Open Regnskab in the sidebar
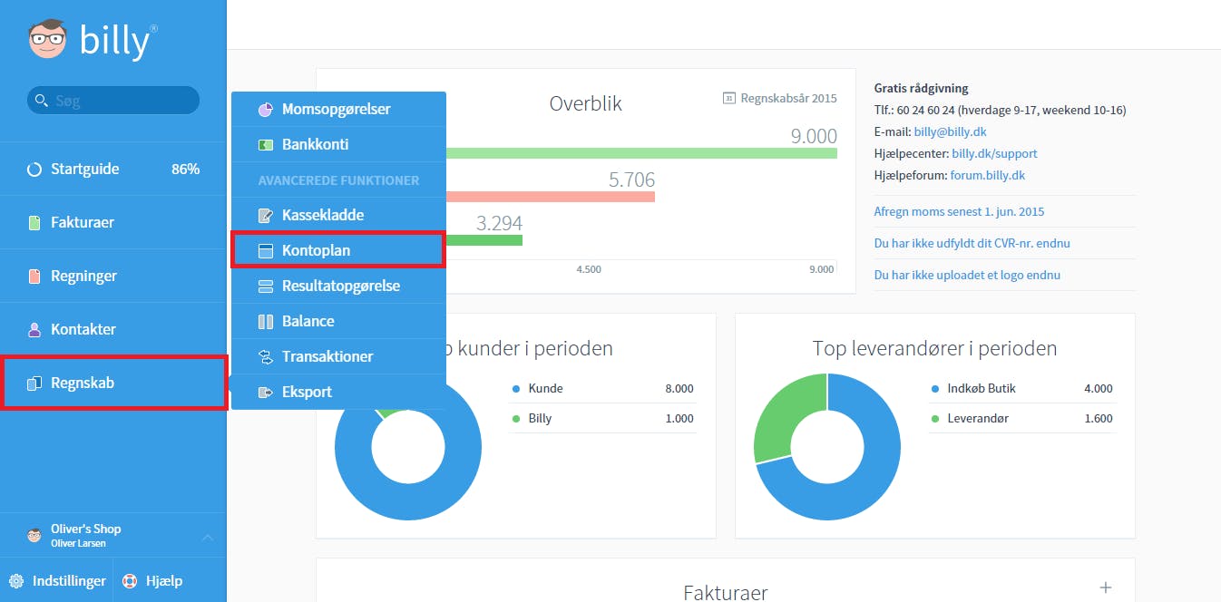 pos(113,384)
